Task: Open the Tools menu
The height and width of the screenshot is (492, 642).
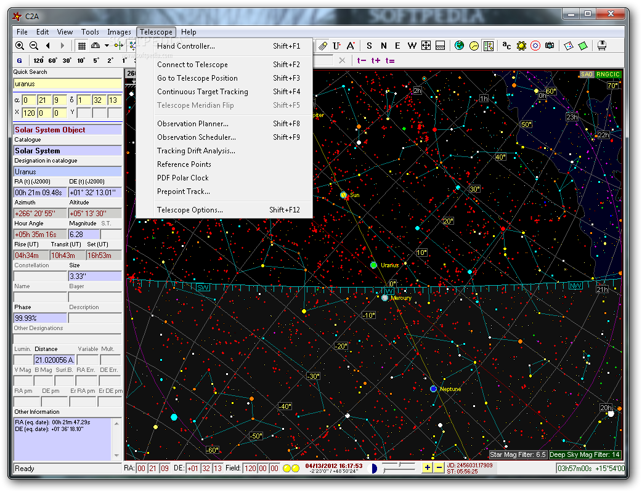Action: 90,32
